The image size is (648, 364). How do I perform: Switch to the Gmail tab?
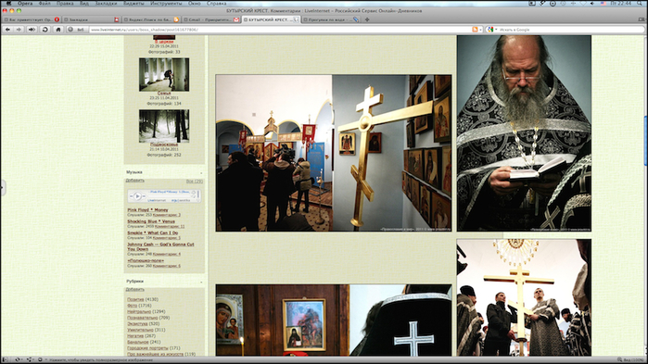(211, 19)
